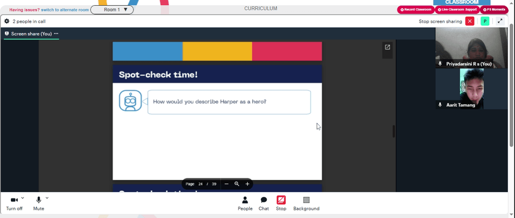The image size is (515, 218).
Task: Click the blue color block on slide
Action: tap(147, 52)
